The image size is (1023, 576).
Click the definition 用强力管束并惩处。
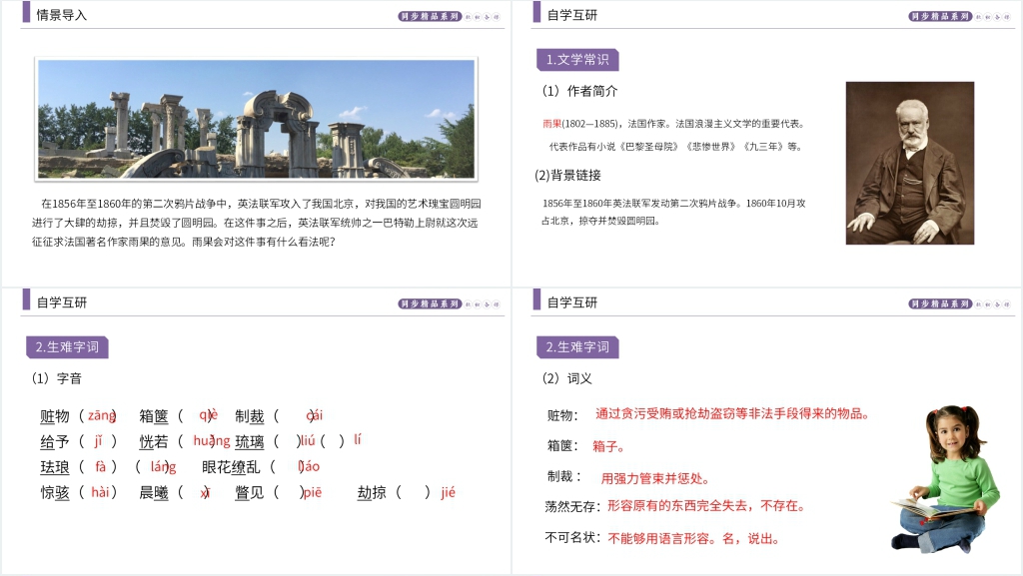(x=655, y=479)
